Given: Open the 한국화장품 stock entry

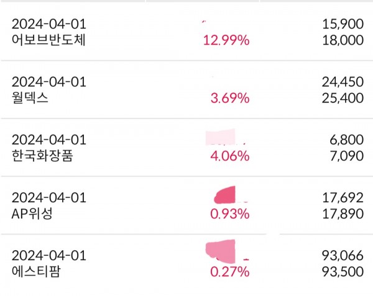Looking at the screenshot, I should pos(43,156).
